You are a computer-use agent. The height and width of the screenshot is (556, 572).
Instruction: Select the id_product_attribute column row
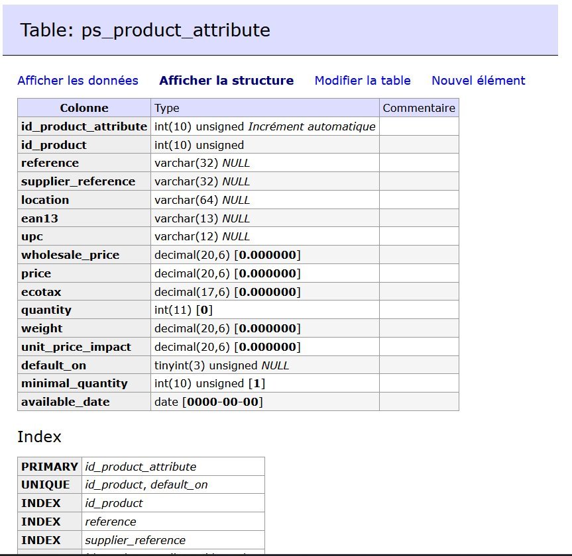84,126
